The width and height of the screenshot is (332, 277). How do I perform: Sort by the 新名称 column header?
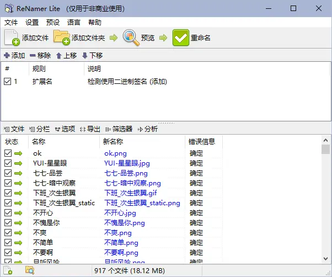click(x=142, y=141)
